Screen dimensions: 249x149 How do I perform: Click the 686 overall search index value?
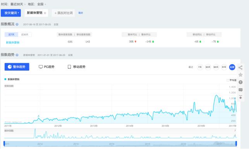click(x=70, y=42)
